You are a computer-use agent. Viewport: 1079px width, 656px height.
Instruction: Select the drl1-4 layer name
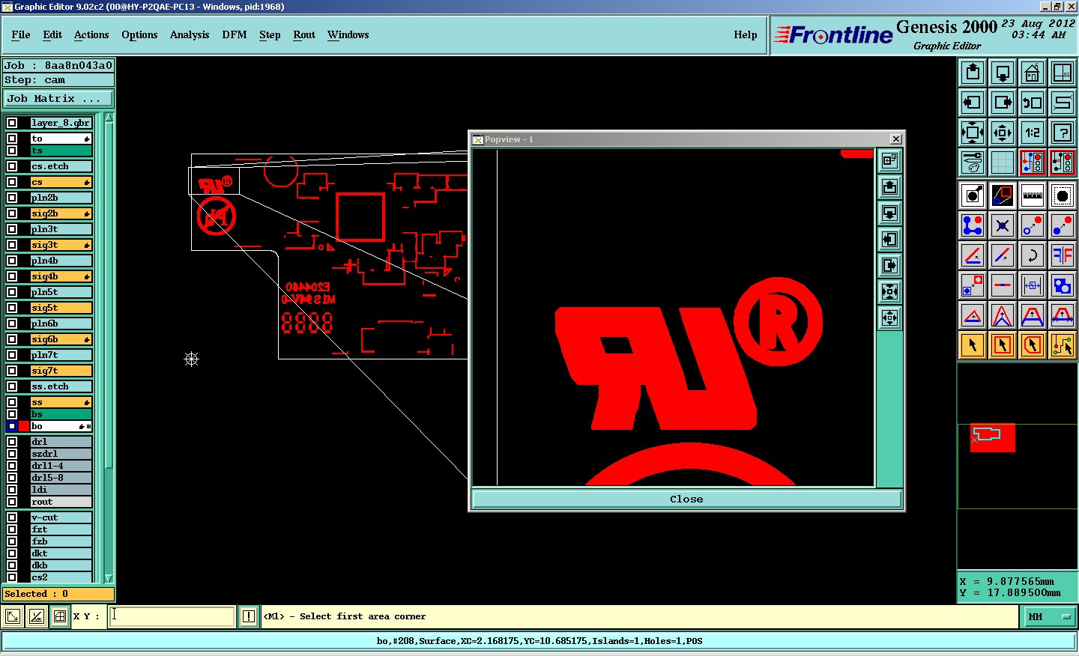tap(61, 466)
